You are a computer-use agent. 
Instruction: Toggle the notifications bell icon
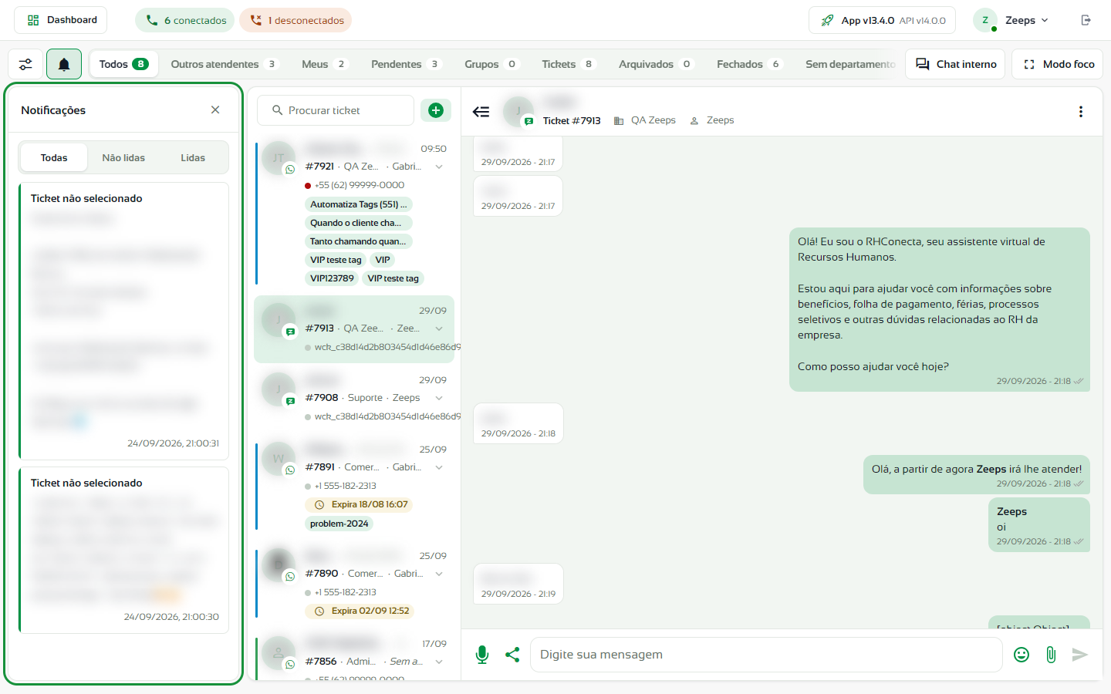64,64
